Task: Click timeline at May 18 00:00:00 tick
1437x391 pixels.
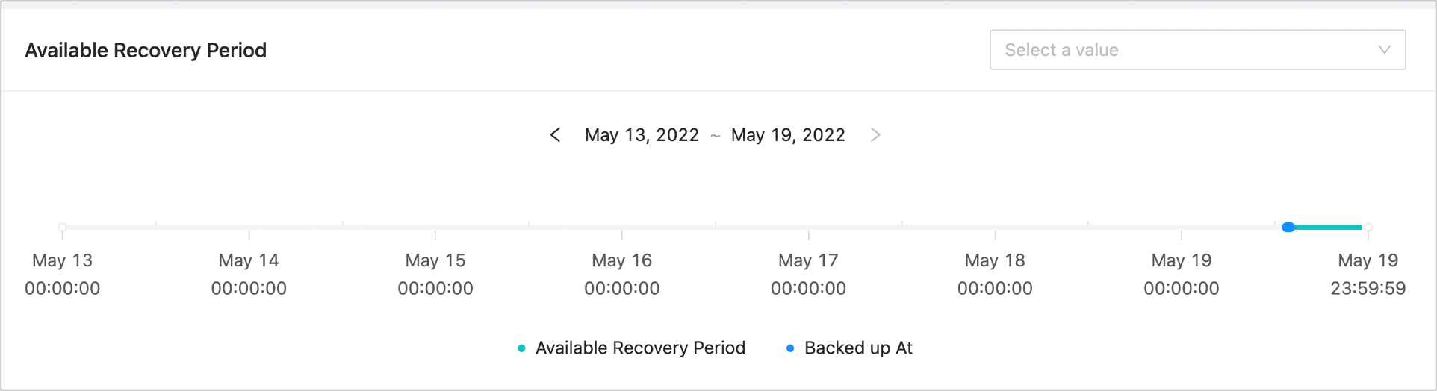Action: pyautogui.click(x=995, y=227)
